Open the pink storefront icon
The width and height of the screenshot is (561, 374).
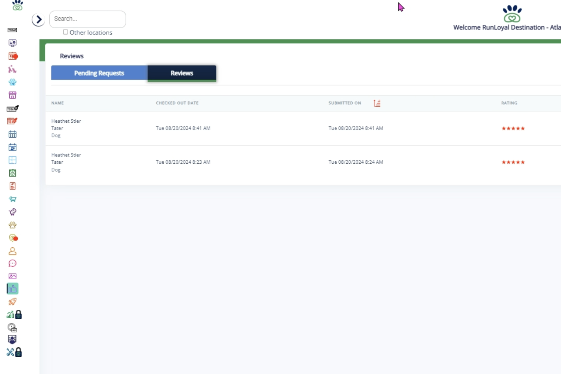pyautogui.click(x=12, y=95)
